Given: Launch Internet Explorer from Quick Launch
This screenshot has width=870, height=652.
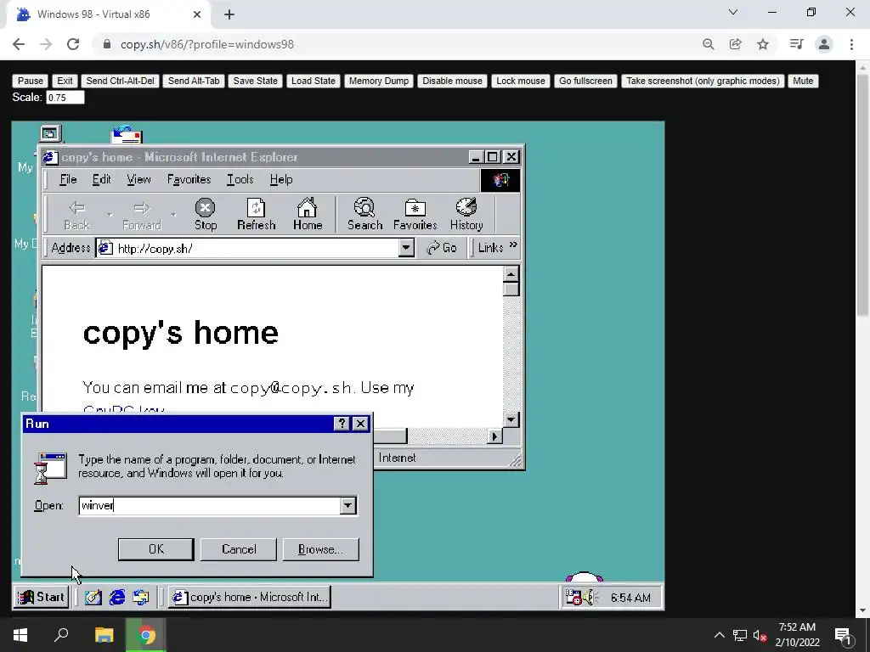Looking at the screenshot, I should click(117, 597).
